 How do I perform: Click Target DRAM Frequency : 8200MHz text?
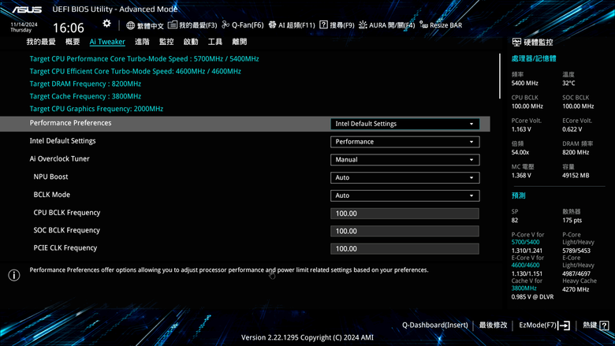(85, 84)
